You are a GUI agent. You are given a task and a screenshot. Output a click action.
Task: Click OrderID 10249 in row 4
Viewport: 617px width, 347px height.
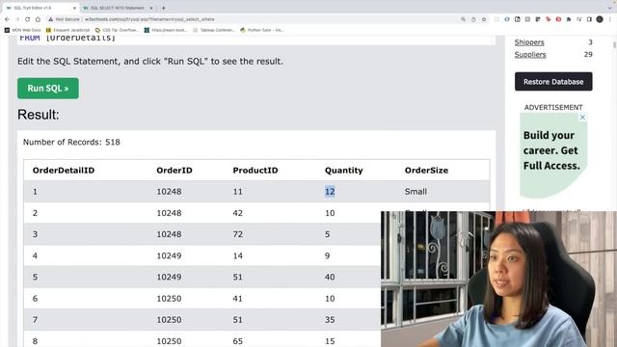click(x=169, y=255)
